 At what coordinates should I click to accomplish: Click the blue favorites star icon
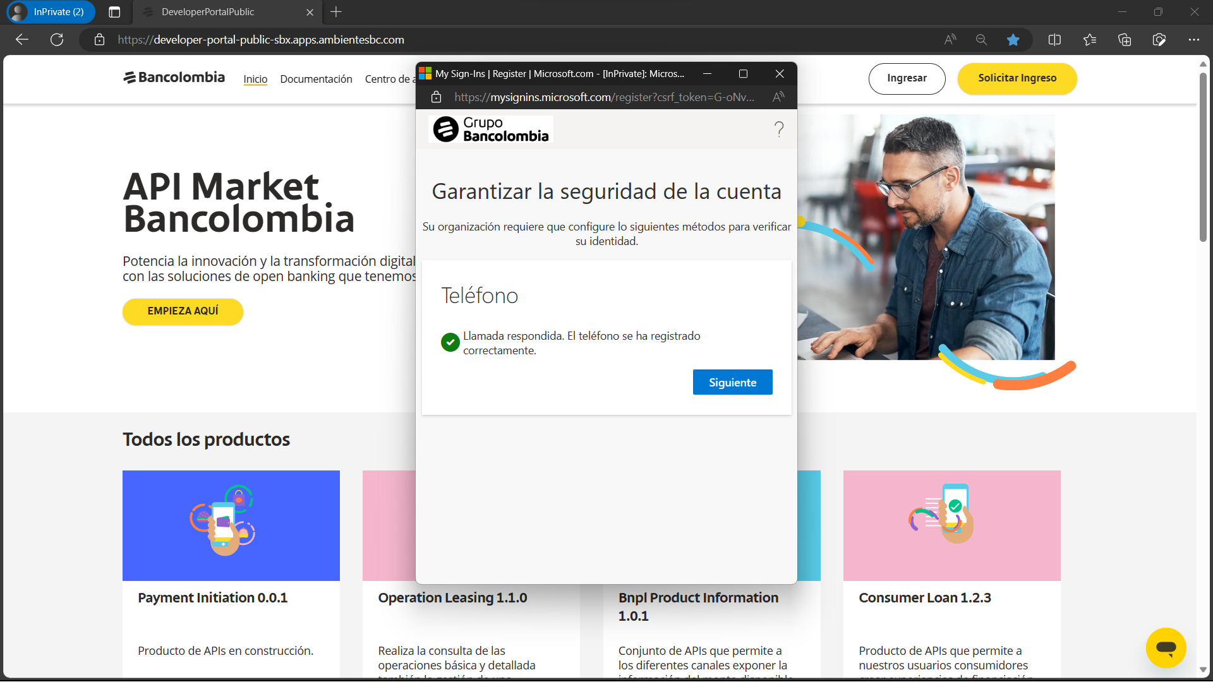coord(1013,40)
